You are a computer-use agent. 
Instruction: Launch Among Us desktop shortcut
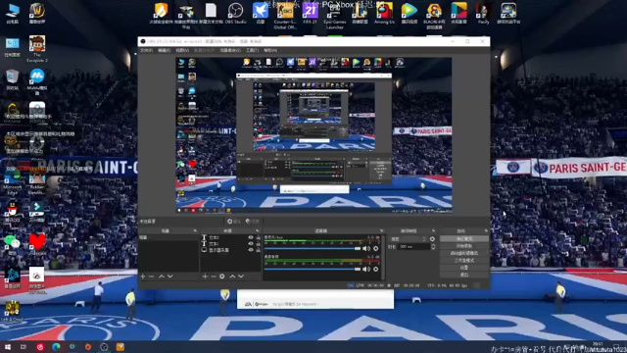[384, 14]
